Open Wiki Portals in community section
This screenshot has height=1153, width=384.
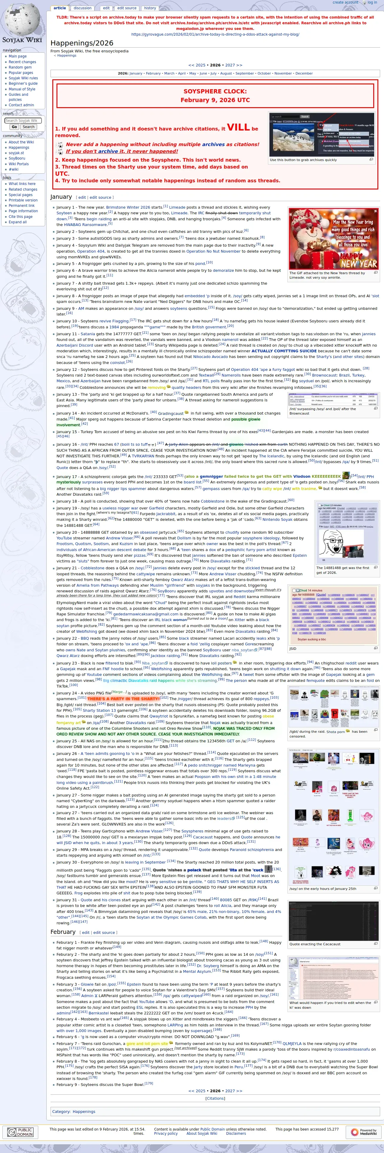[x=19, y=164]
